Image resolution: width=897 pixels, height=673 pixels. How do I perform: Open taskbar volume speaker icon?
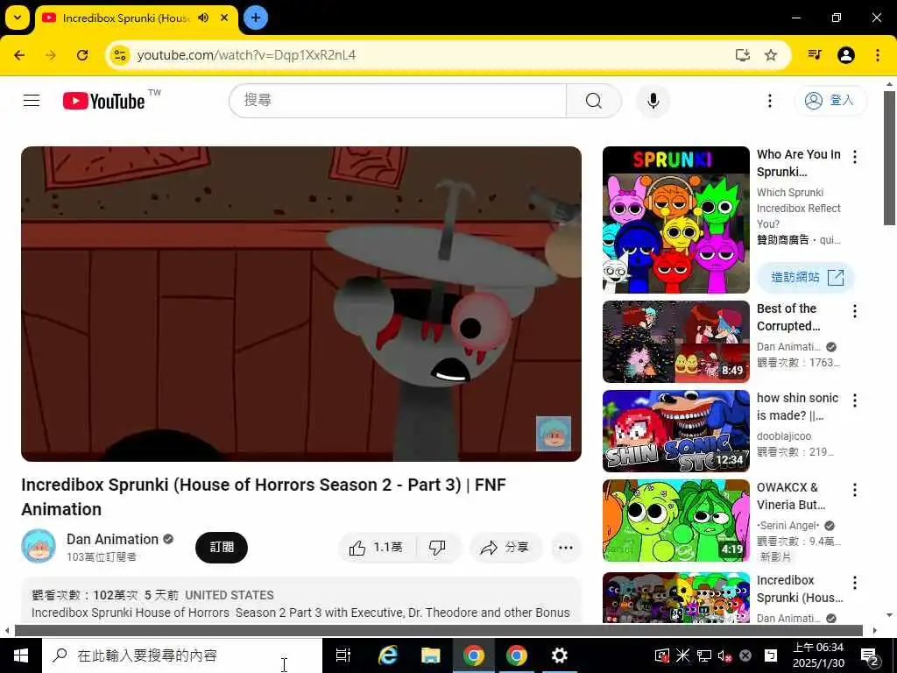(x=724, y=655)
